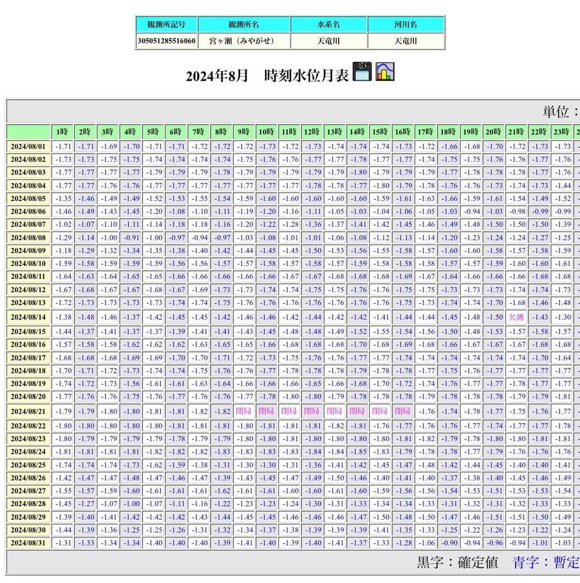
Task: Click the floppy disk save data icon
Action: (x=362, y=71)
